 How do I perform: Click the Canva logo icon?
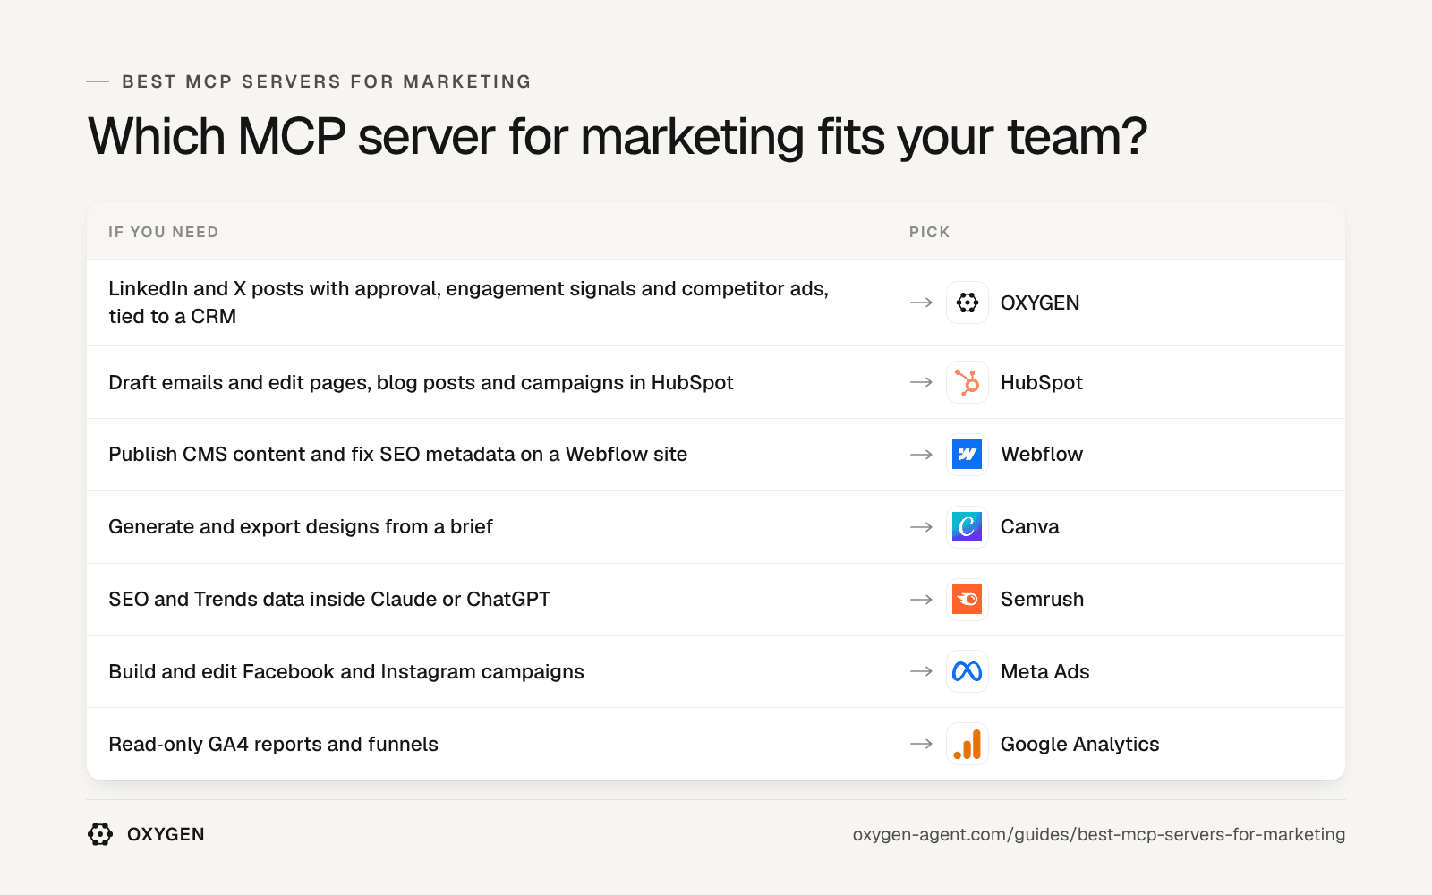click(x=967, y=527)
